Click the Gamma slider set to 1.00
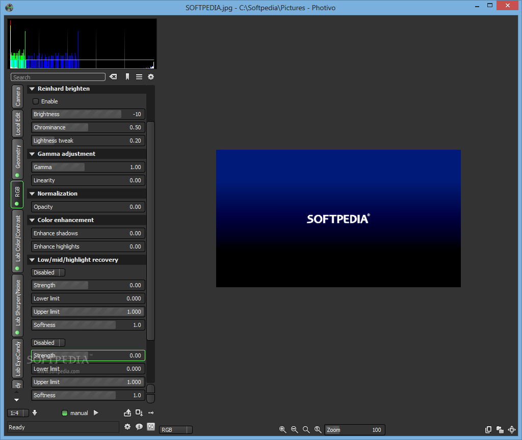522x440 pixels. 88,167
